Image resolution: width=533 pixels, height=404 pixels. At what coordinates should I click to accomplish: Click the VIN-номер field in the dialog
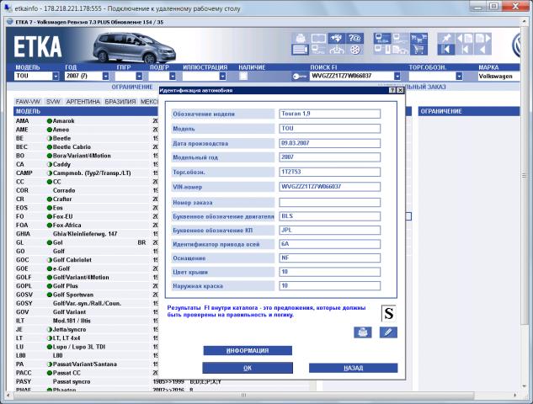329,187
